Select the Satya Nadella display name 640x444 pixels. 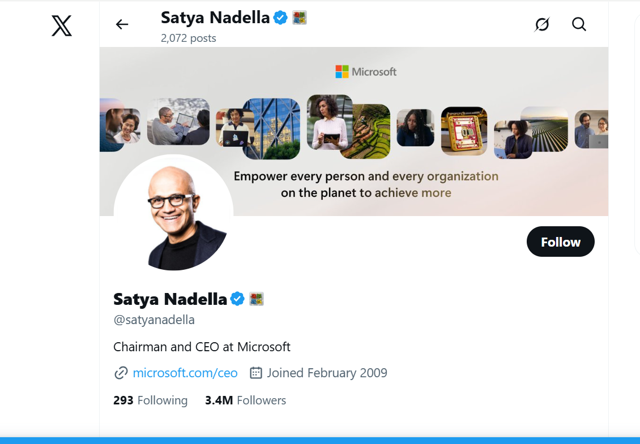170,299
